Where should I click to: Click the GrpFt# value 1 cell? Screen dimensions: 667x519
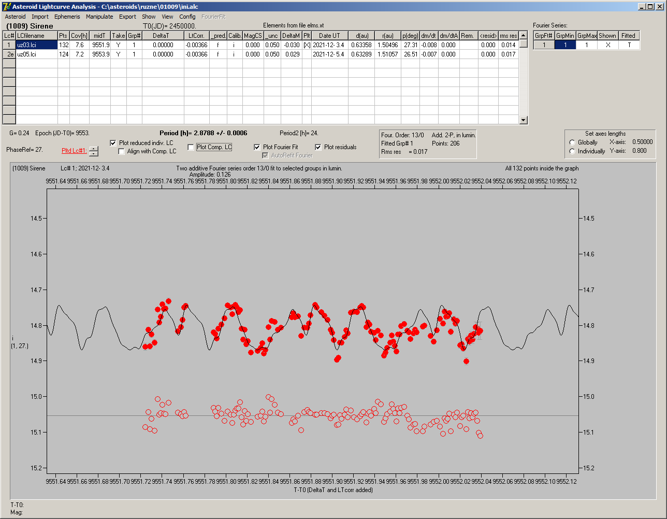(x=544, y=45)
